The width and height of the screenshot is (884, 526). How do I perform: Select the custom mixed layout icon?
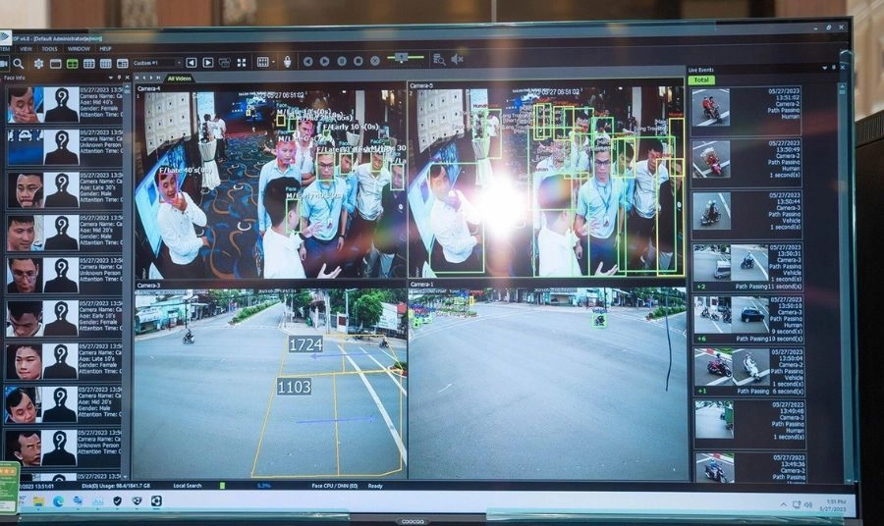(123, 64)
